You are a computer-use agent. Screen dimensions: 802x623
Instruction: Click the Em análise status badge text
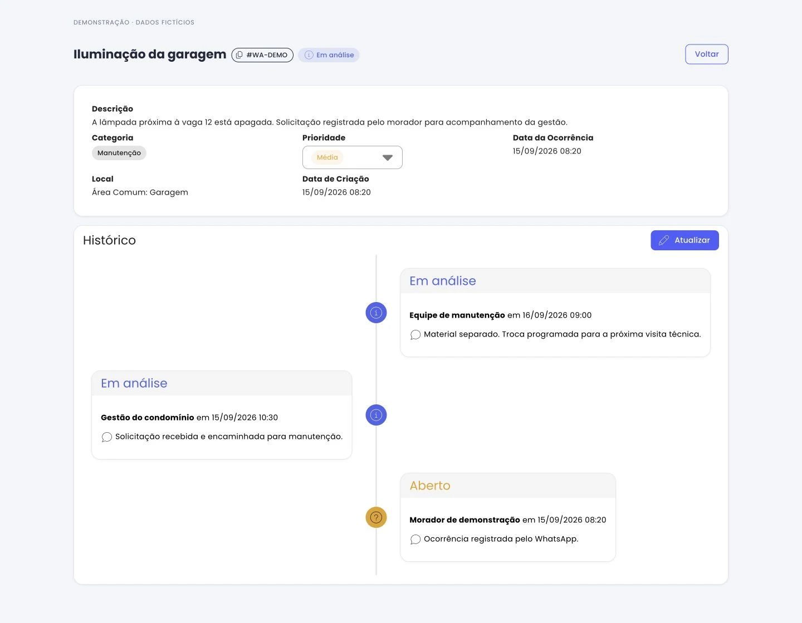[x=335, y=55]
